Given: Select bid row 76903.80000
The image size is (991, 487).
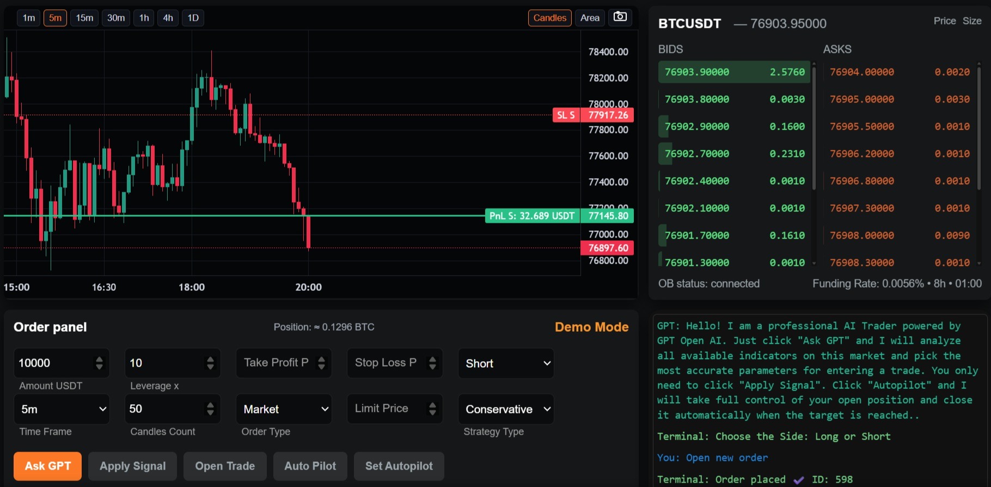Looking at the screenshot, I should tap(734, 99).
